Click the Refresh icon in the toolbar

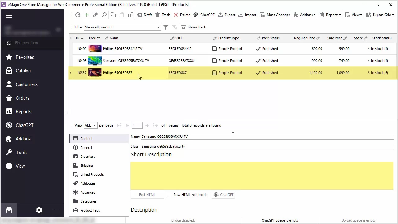click(78, 15)
